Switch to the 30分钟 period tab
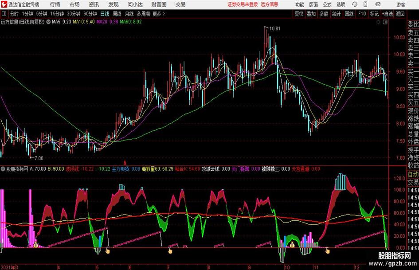This screenshot has width=419, height=270. (x=74, y=14)
